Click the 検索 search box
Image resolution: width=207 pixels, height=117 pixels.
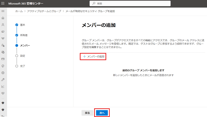click(130, 3)
